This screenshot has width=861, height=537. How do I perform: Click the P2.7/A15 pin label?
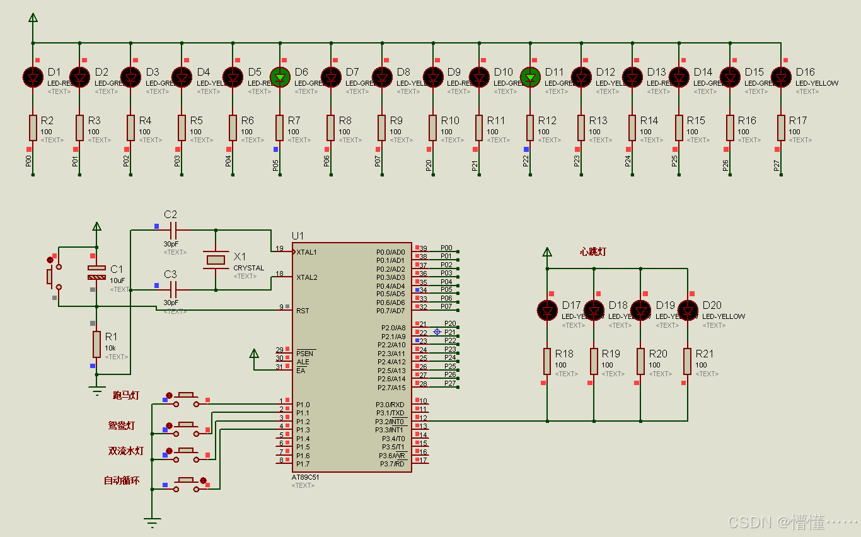(x=392, y=387)
